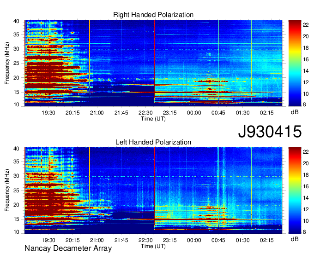Click the dB unit label under lower colorbar
The height and width of the screenshot is (254, 314).
click(295, 239)
